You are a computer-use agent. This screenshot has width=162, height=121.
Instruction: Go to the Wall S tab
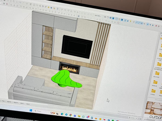(22, 103)
